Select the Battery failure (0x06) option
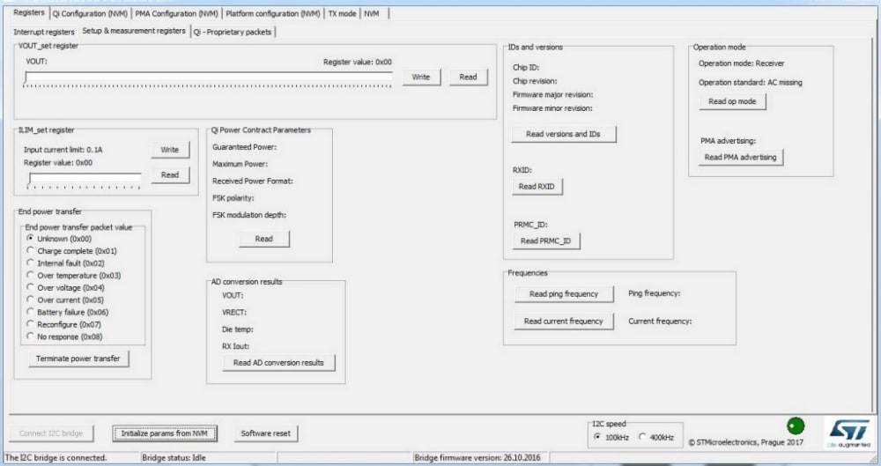881x466 pixels. coord(31,312)
